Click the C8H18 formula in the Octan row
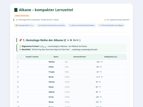 click(x=67, y=97)
